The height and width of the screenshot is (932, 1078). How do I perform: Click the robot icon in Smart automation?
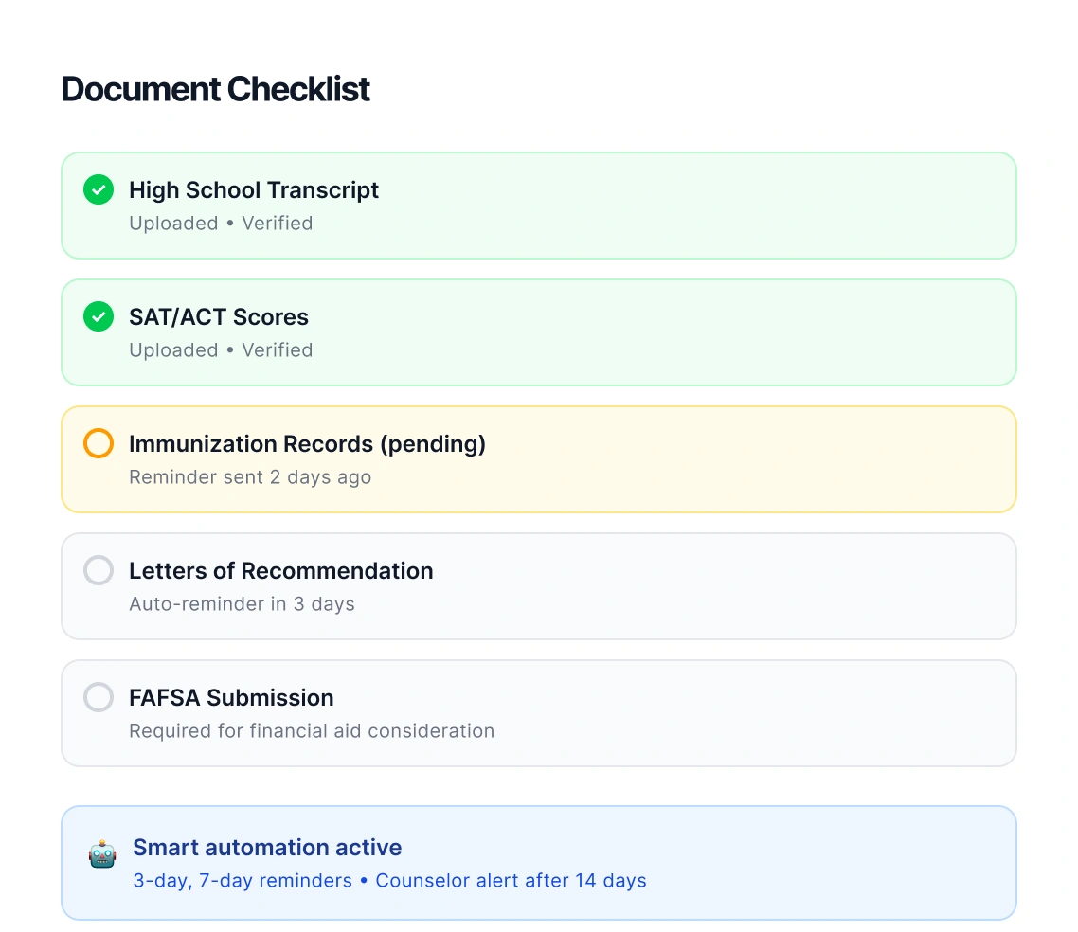[x=102, y=854]
